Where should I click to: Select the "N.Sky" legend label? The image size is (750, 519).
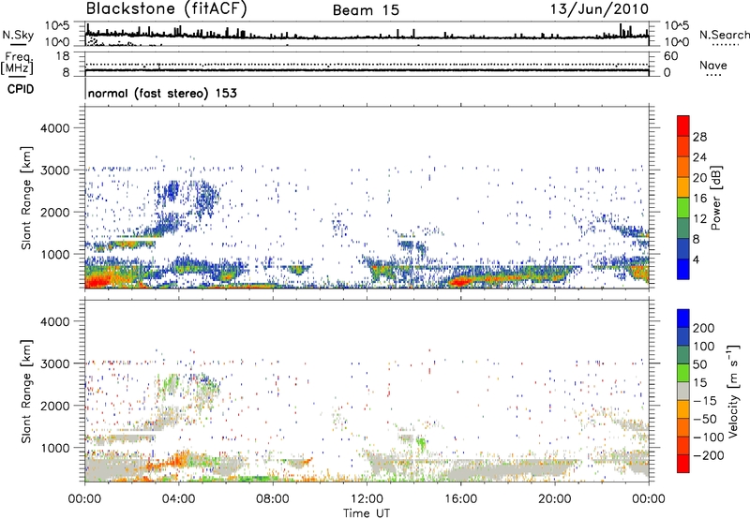click(x=18, y=35)
